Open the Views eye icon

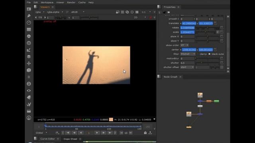(29, 91)
